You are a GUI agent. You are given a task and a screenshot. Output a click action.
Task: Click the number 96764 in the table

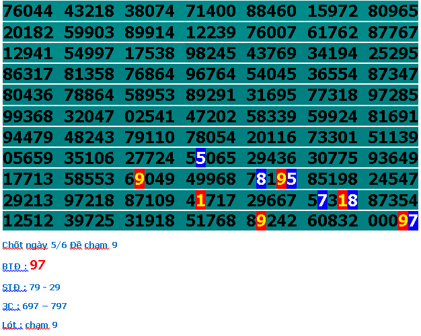pyautogui.click(x=210, y=75)
